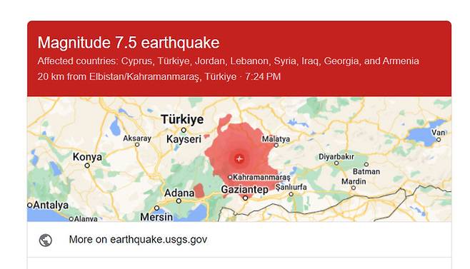Screen dimensions: 470x269
Task: Click the Adana city label on the map
Action: click(179, 193)
